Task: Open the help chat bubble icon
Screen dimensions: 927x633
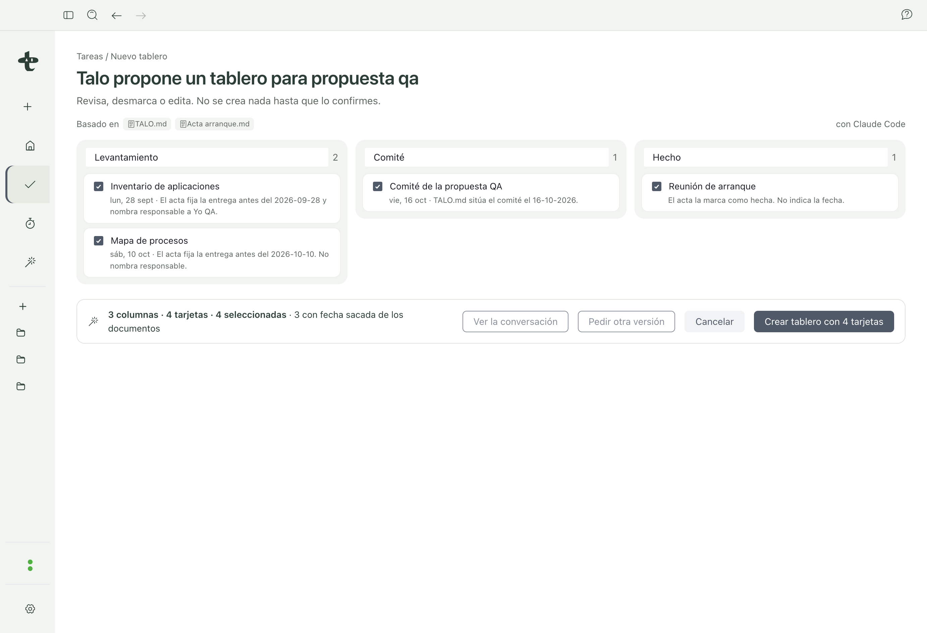Action: (906, 15)
